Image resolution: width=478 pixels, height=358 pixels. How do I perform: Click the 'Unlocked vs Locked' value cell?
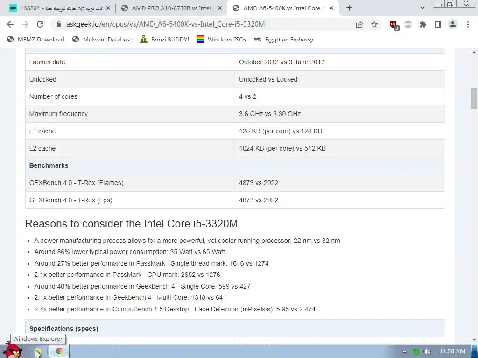340,79
